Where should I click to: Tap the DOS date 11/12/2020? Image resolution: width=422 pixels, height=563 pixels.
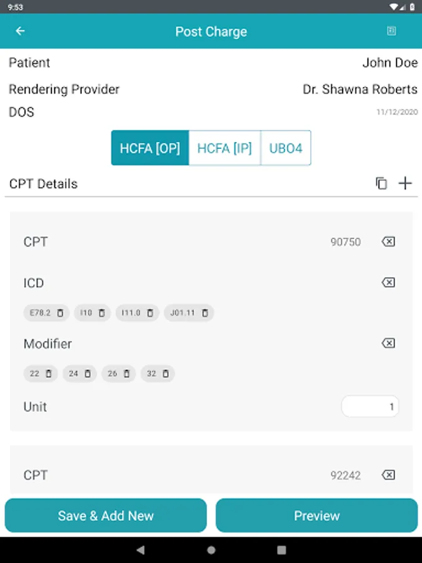(x=396, y=113)
